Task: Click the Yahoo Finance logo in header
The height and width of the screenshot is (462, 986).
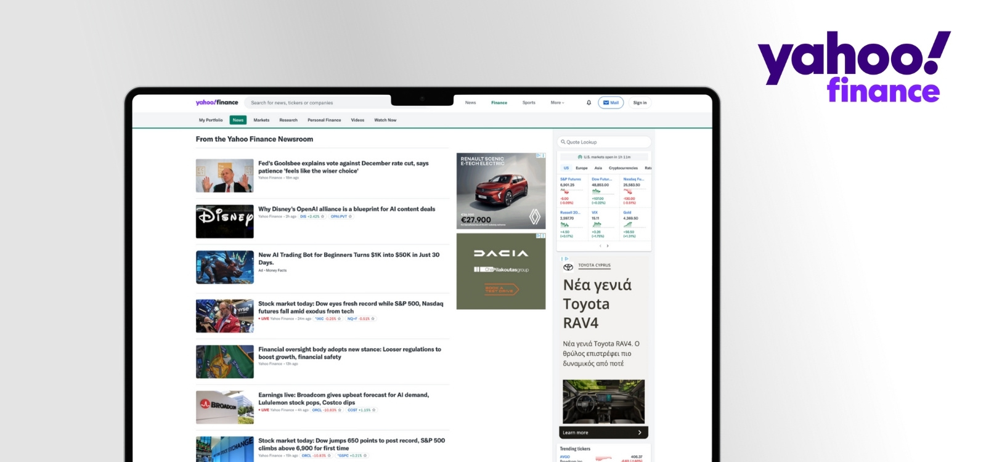Action: 217,103
